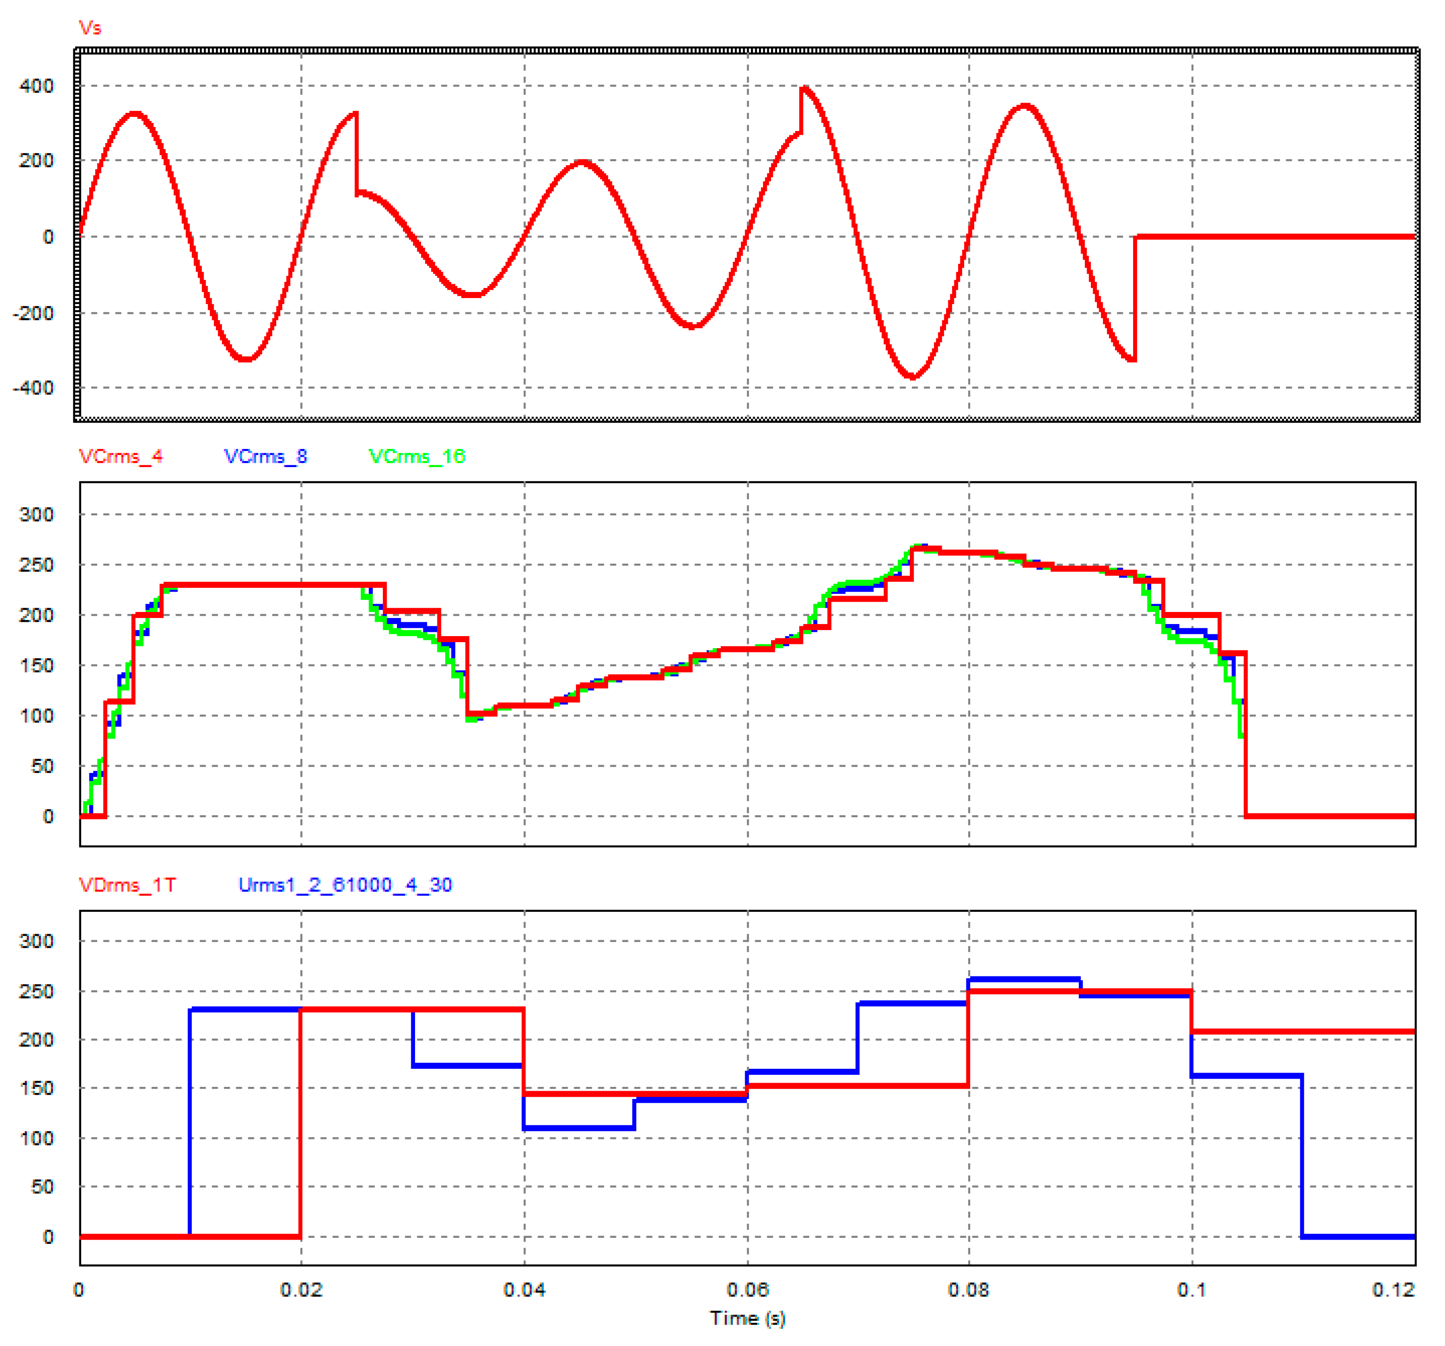Image resolution: width=1445 pixels, height=1346 pixels.
Task: Click the 0.04 time axis label
Action: point(524,1290)
